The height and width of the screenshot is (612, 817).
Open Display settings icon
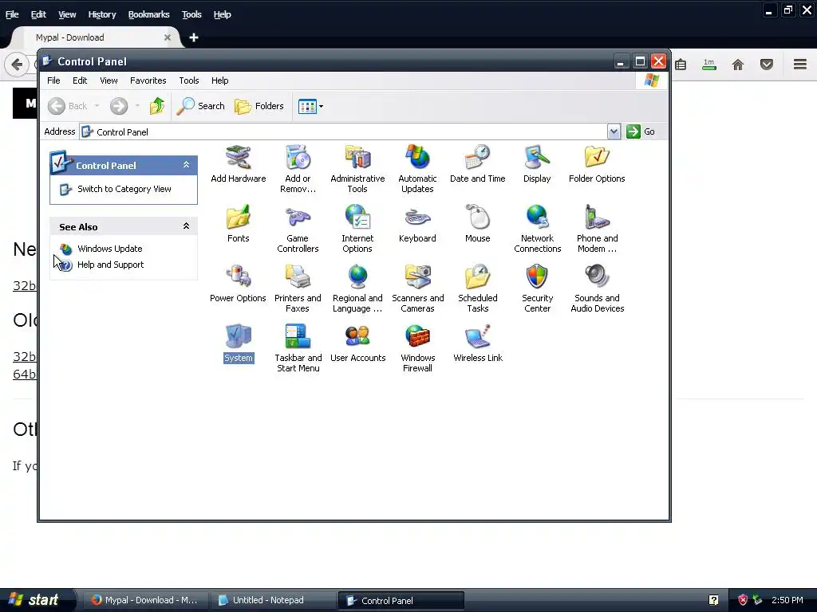coord(537,164)
